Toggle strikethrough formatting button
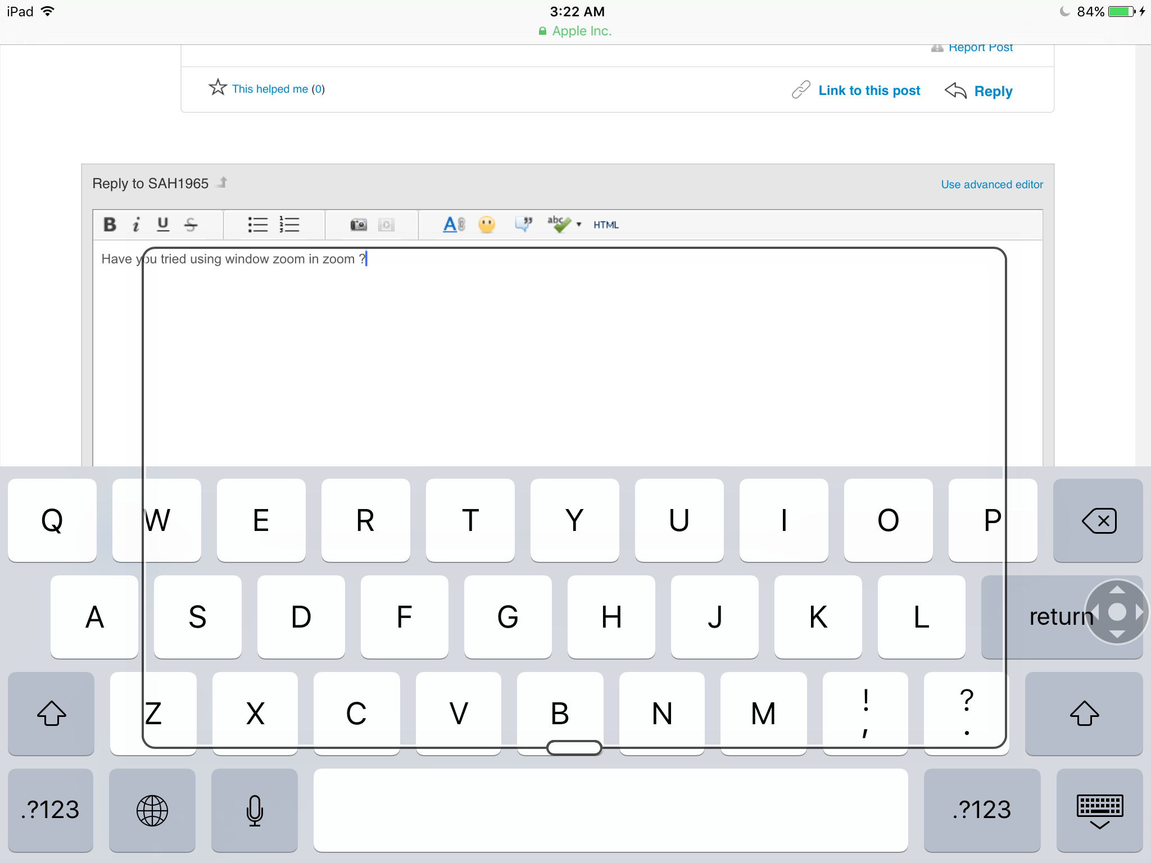The width and height of the screenshot is (1151, 863). coord(191,225)
